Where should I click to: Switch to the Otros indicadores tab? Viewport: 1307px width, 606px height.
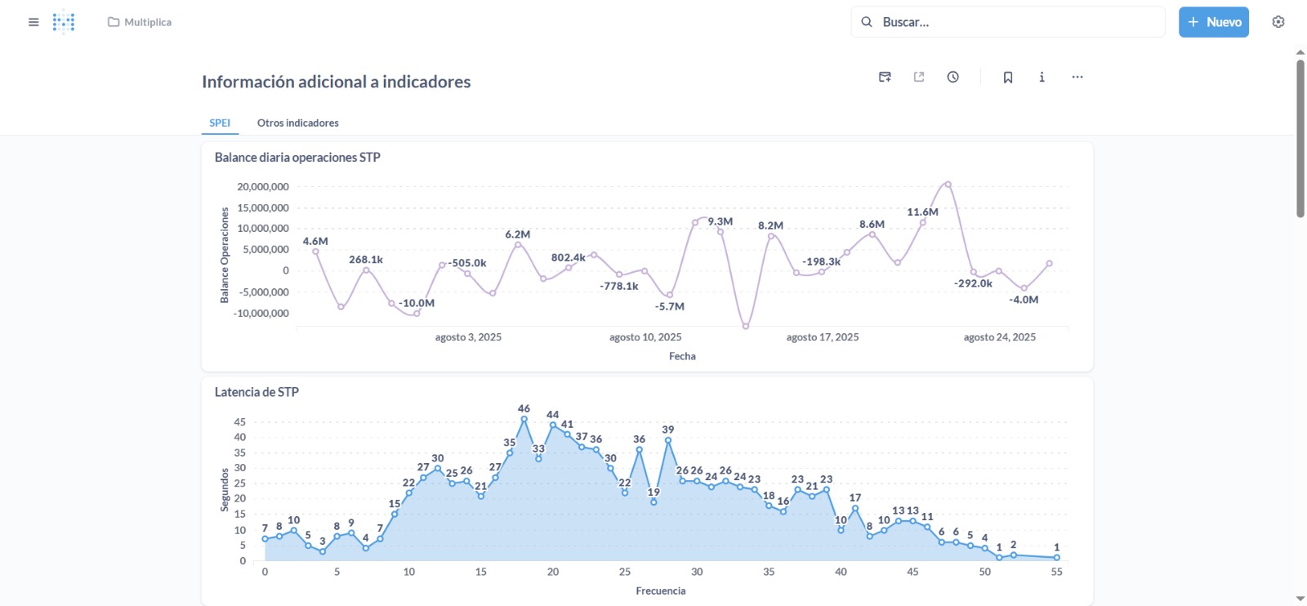click(297, 123)
